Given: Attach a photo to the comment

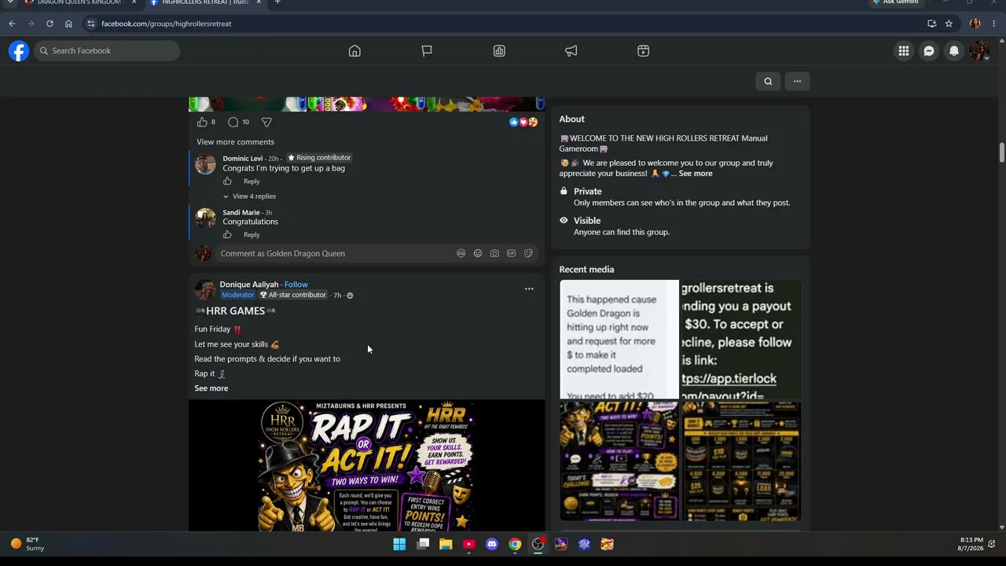Looking at the screenshot, I should (x=494, y=253).
